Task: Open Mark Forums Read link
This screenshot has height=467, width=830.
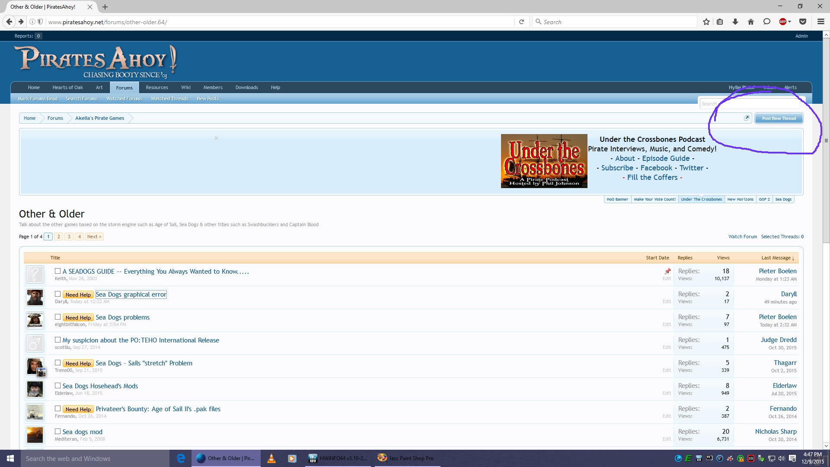Action: point(38,99)
